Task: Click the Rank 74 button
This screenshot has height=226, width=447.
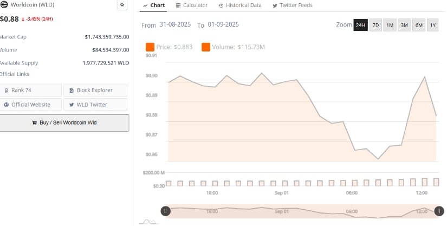Action: coord(30,90)
